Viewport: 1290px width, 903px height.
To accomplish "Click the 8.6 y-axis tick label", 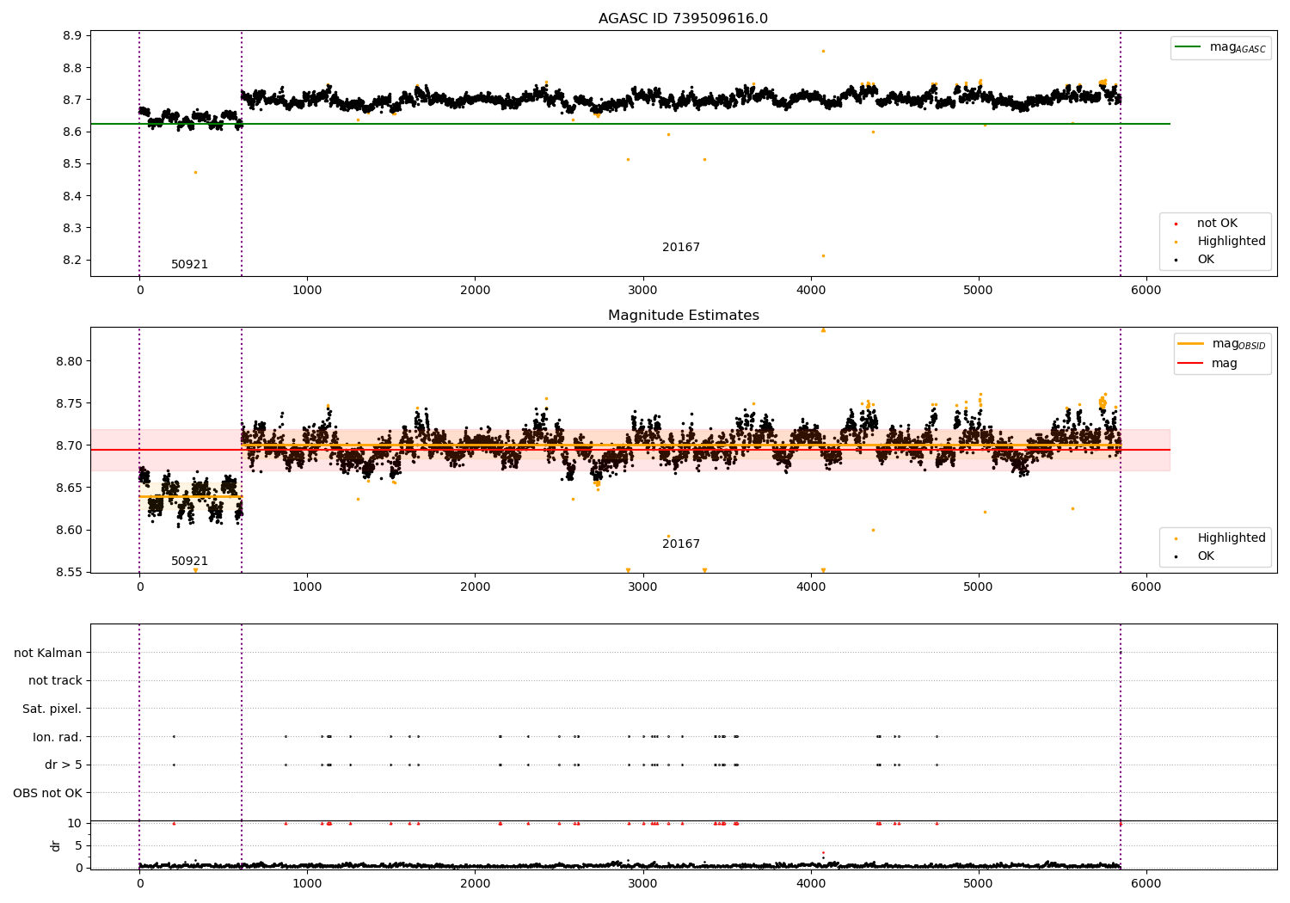I will [x=72, y=132].
